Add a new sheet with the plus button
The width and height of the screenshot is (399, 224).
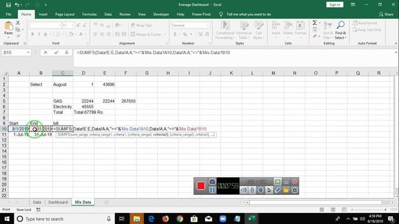pyautogui.click(x=107, y=202)
